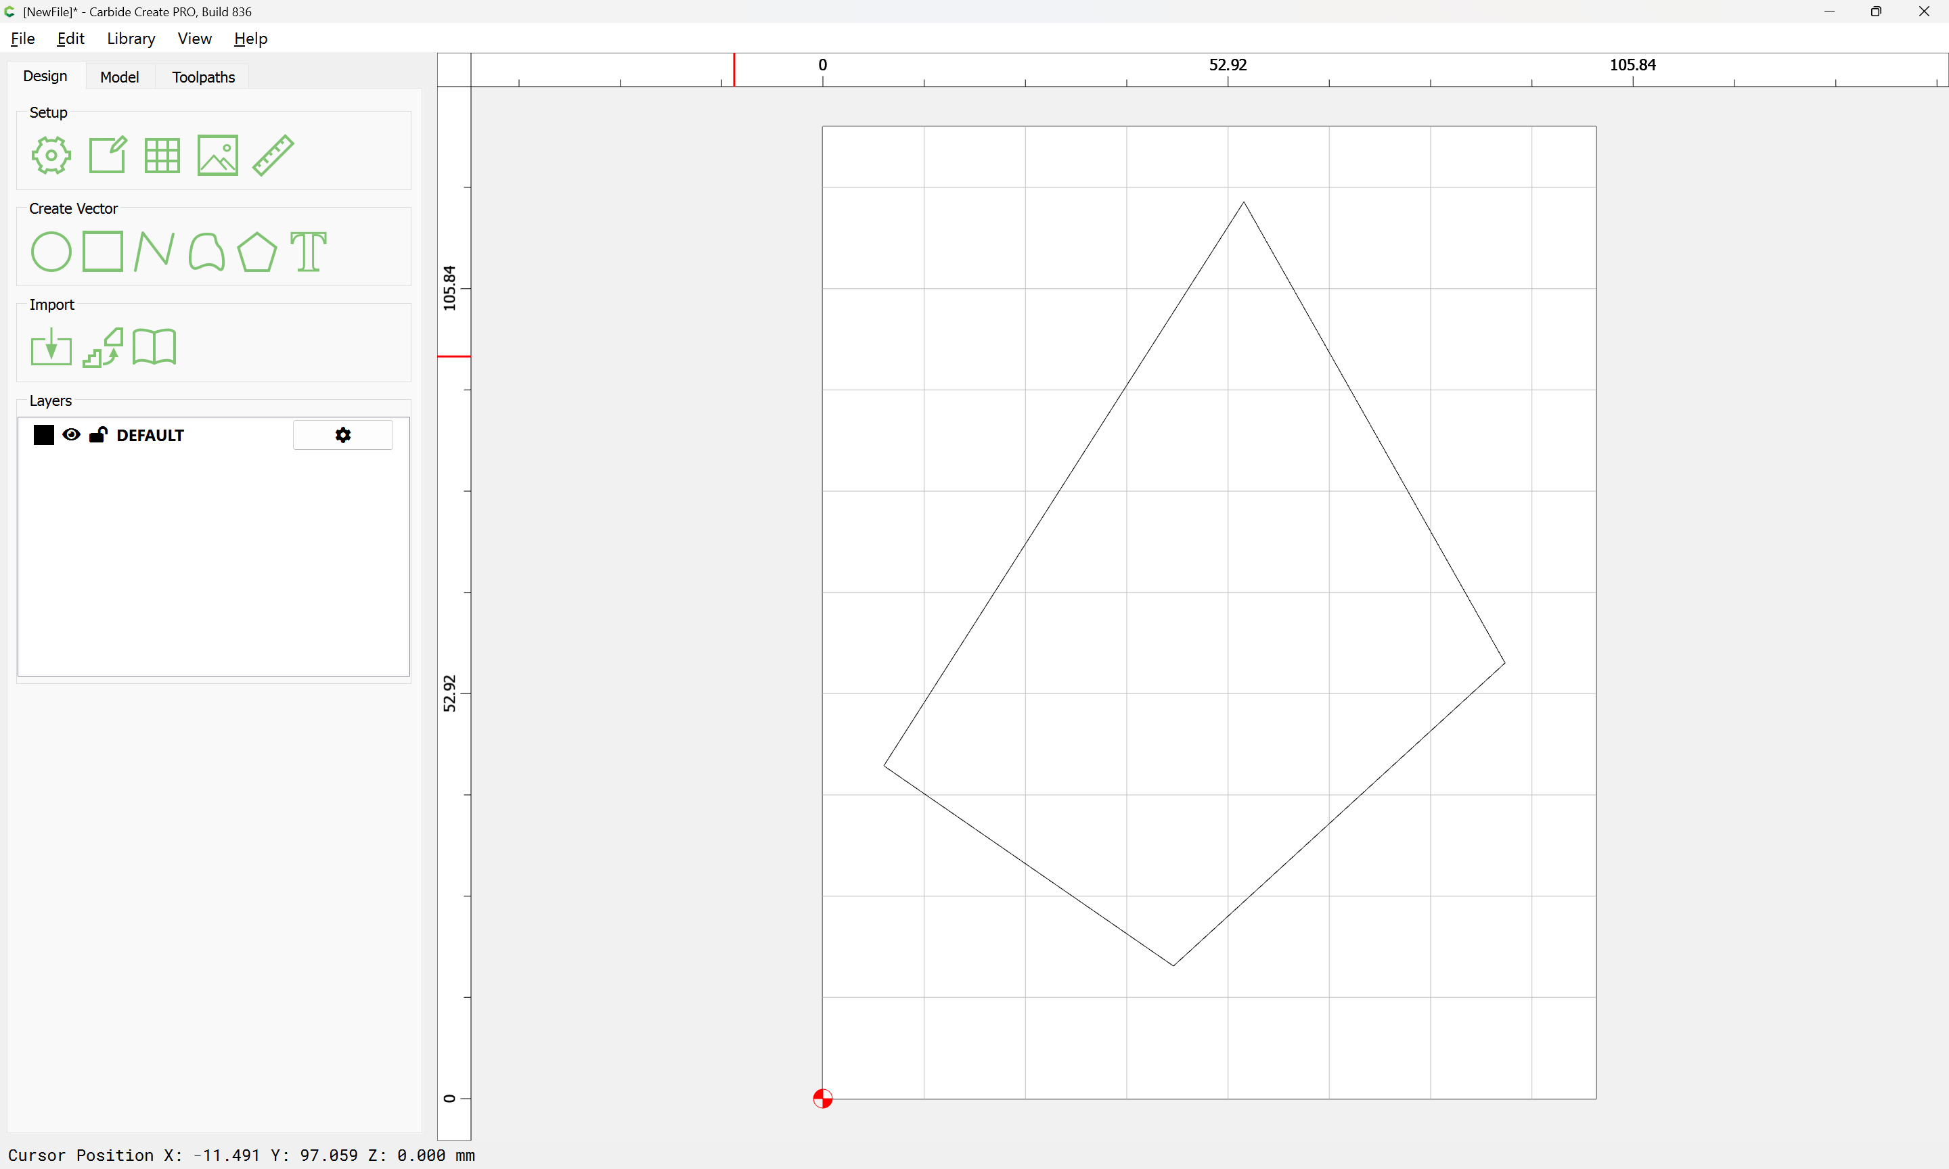Click the Import file icon
Screen dimensions: 1949x1169
tap(51, 348)
